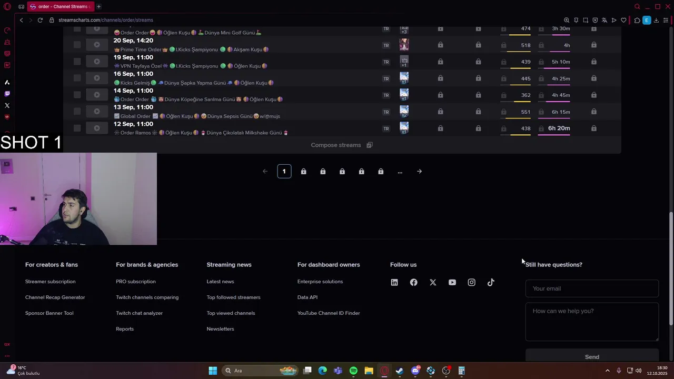Open PRO subscription link
The width and height of the screenshot is (674, 379).
135,282
